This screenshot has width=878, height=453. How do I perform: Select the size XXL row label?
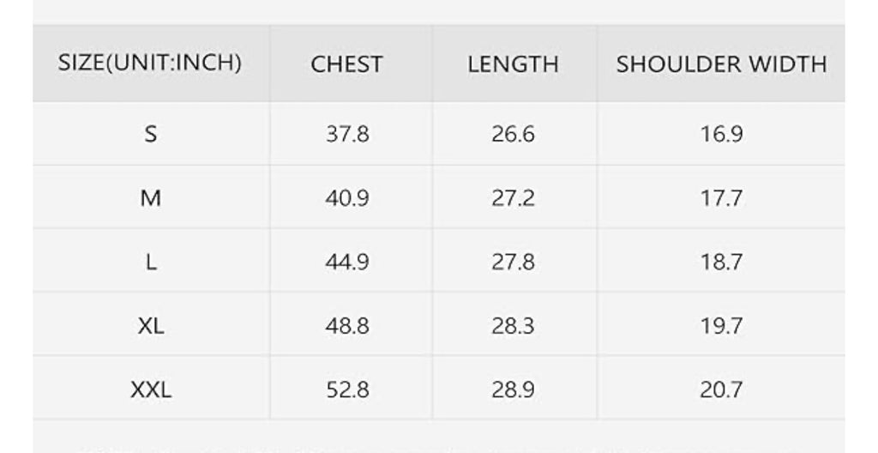[x=151, y=390]
